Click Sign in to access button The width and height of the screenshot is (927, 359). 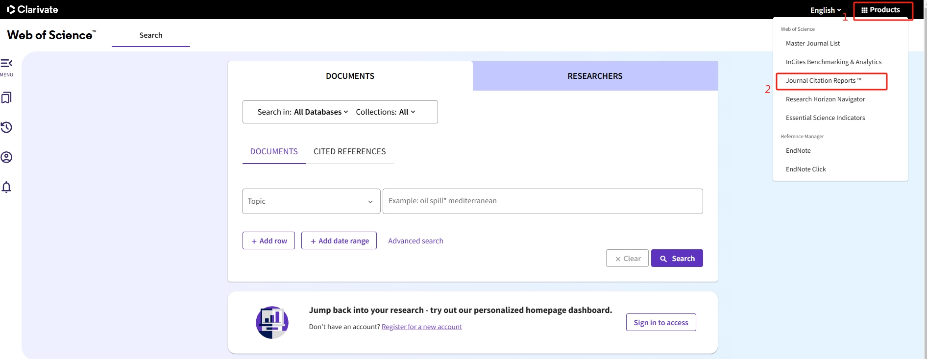661,322
